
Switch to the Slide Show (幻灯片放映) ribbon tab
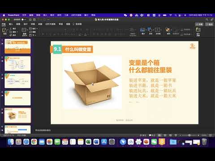51,24
